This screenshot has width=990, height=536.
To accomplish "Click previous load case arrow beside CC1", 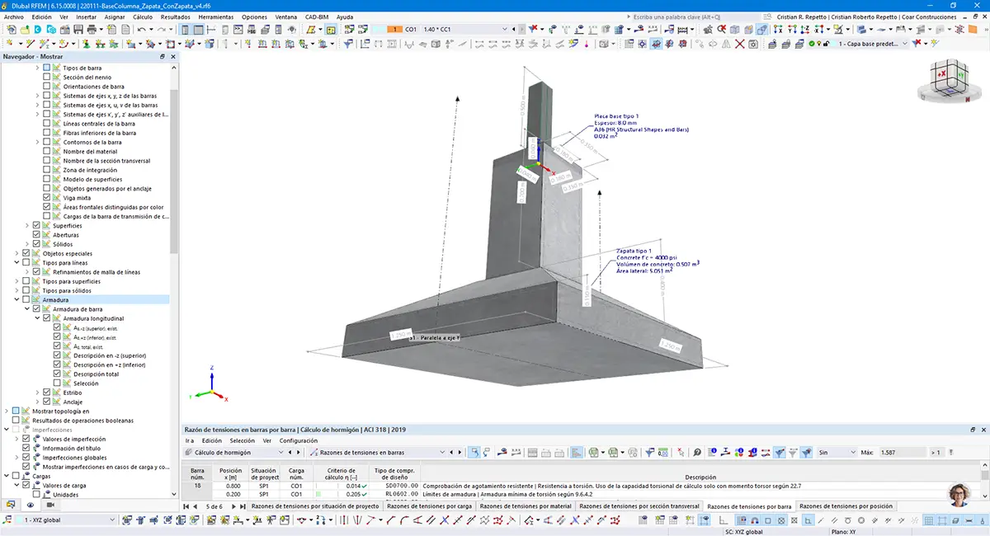I will tap(513, 30).
